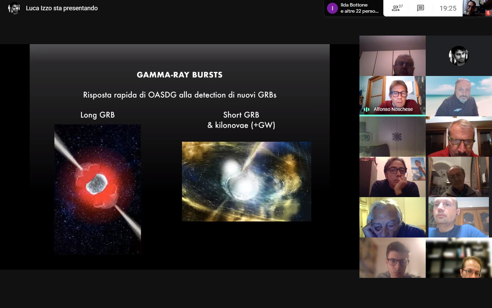The width and height of the screenshot is (492, 308).
Task: Click the audio level indicator on Alfonso's tile
Action: [x=367, y=110]
